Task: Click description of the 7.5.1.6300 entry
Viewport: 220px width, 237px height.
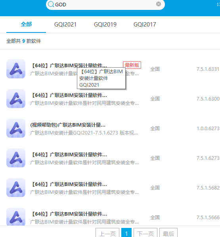Action: [84, 103]
